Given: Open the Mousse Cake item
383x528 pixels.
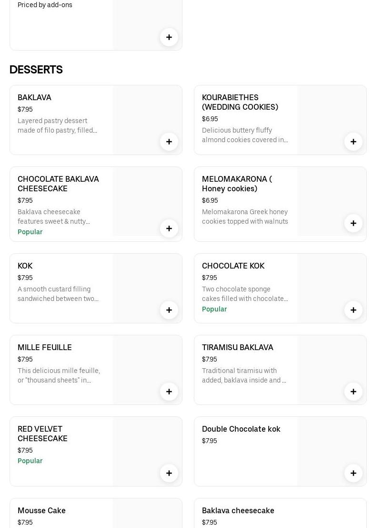Looking at the screenshot, I should click(x=41, y=511).
